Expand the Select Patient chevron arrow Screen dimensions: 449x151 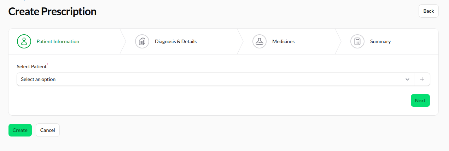point(407,79)
